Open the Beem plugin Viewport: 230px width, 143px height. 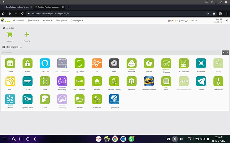click(x=114, y=63)
